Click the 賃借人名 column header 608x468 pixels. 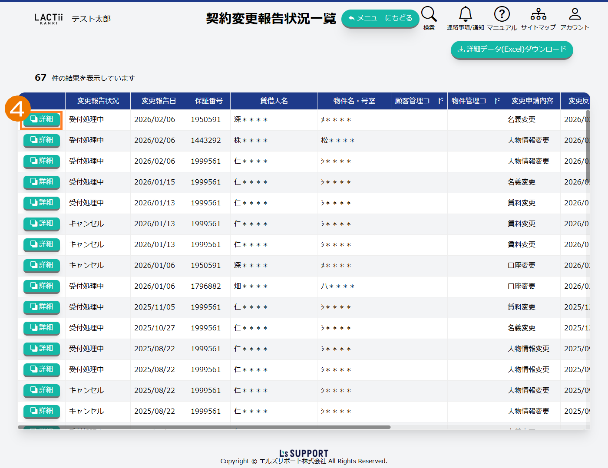(274, 101)
